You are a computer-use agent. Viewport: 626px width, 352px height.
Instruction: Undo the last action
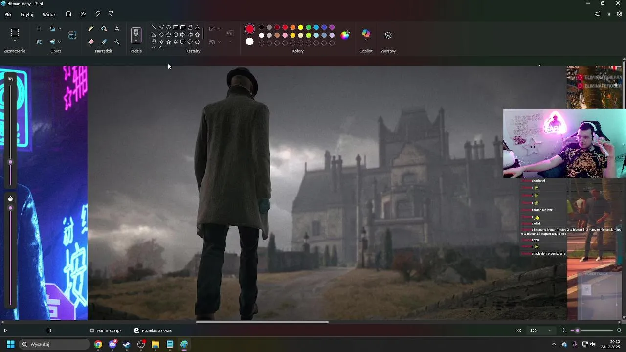98,14
